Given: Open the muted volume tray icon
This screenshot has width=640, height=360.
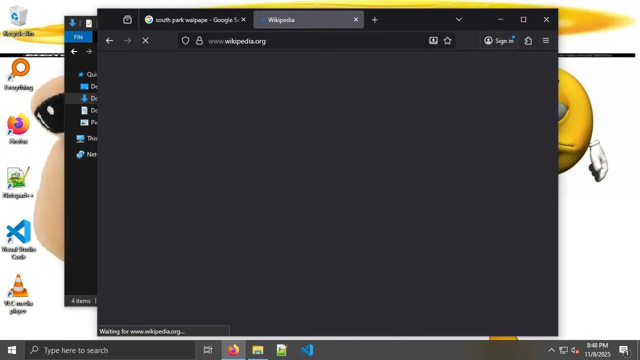Looking at the screenshot, I should [x=575, y=350].
